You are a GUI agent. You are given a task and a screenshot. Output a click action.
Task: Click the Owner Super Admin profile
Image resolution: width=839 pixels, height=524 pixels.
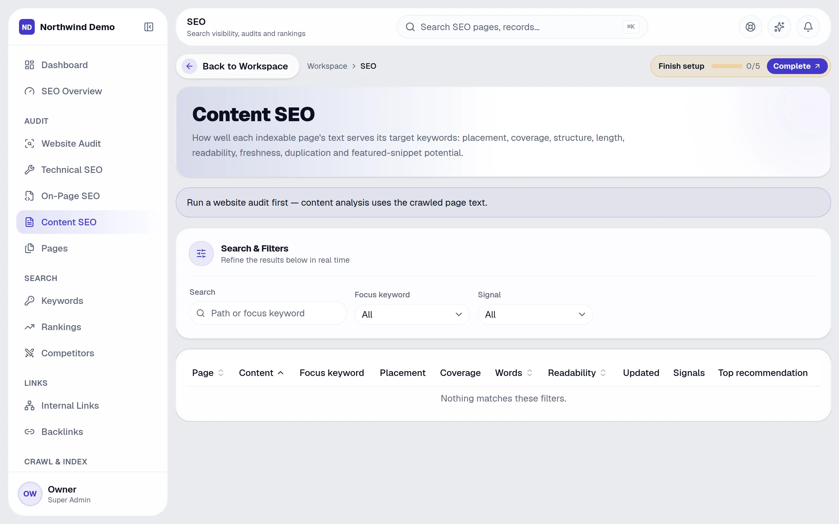[88, 494]
